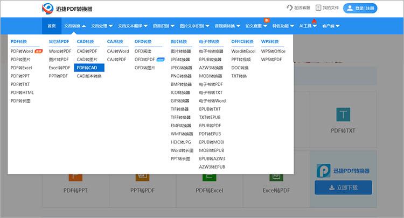Open GIF转换器 link
Image resolution: width=404 pixels, height=218 pixels.
pyautogui.click(x=179, y=100)
